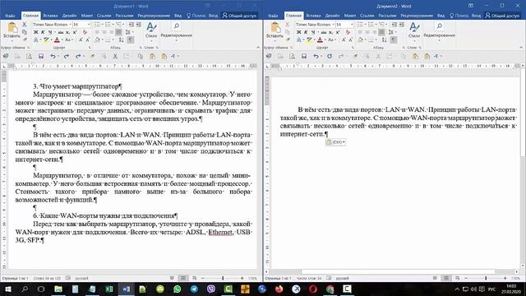Click increase indent icon in Документ1 ribbon
The width and height of the screenshot is (526, 296).
(x=138, y=25)
